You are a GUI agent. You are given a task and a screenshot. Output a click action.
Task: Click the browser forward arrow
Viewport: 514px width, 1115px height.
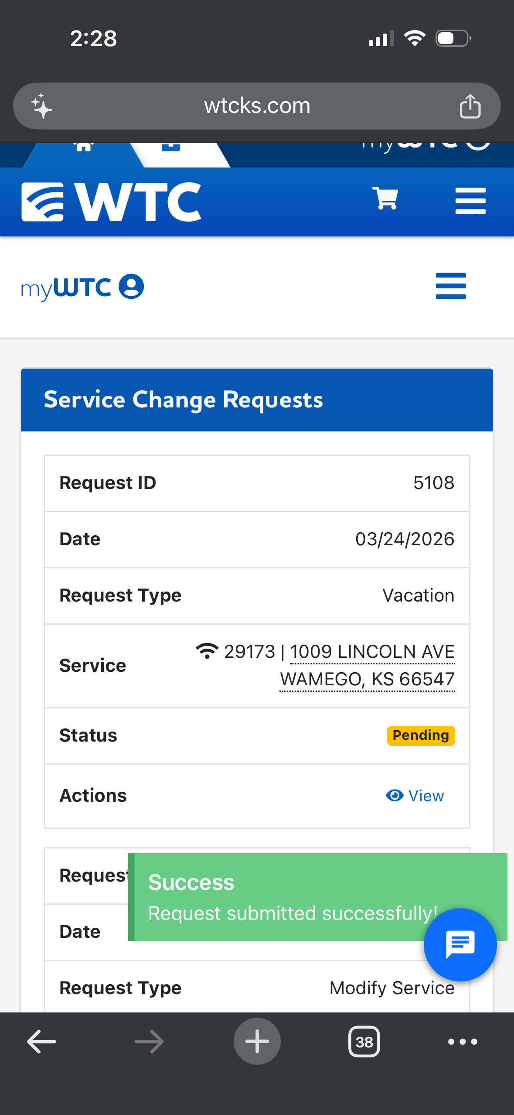coord(149,1042)
